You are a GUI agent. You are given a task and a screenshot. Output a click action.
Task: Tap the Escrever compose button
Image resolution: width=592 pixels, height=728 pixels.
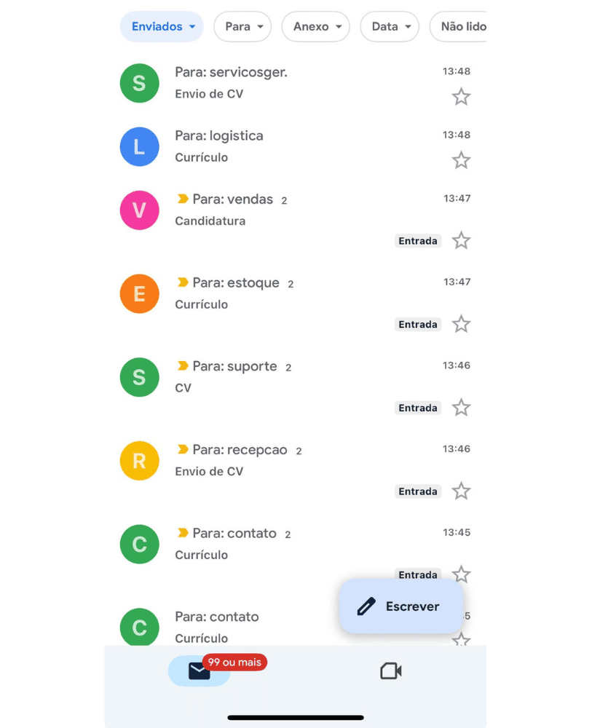point(401,606)
